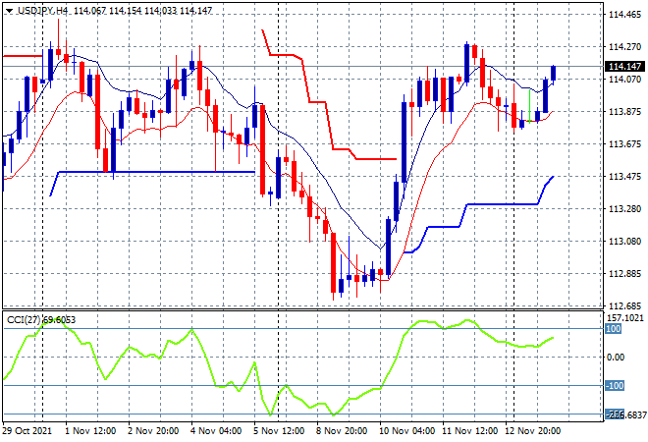Viewport: 648px width, 442px height.
Task: Click the 112.885 price scale value
Action: (x=624, y=274)
